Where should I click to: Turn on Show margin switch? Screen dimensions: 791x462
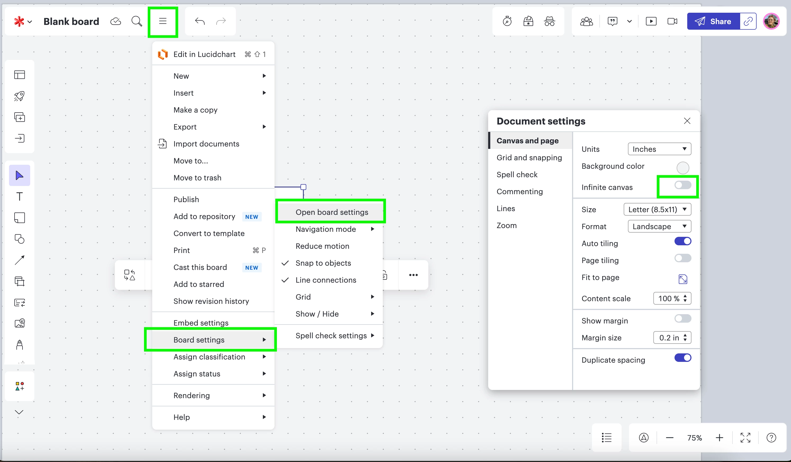tap(683, 318)
